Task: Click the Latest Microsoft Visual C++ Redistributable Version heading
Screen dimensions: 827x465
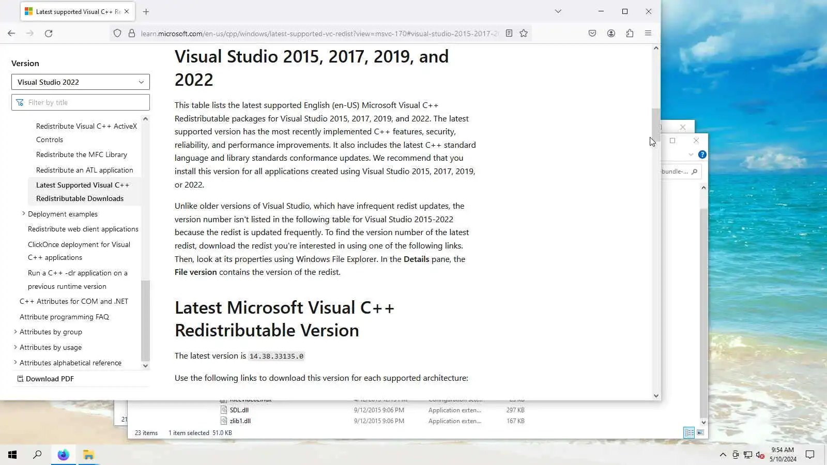Action: pos(284,319)
